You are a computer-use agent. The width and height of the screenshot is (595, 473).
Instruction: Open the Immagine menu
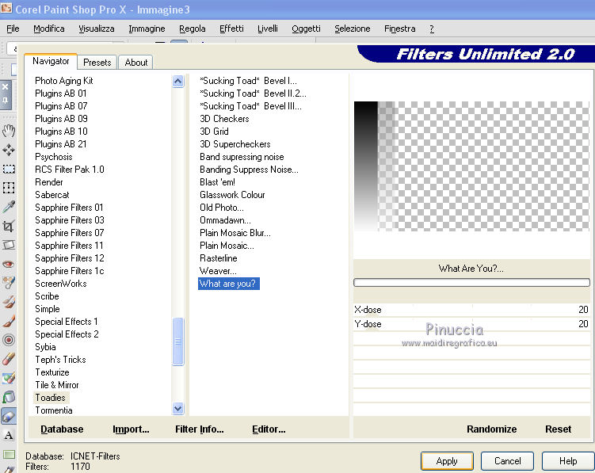[x=147, y=29]
